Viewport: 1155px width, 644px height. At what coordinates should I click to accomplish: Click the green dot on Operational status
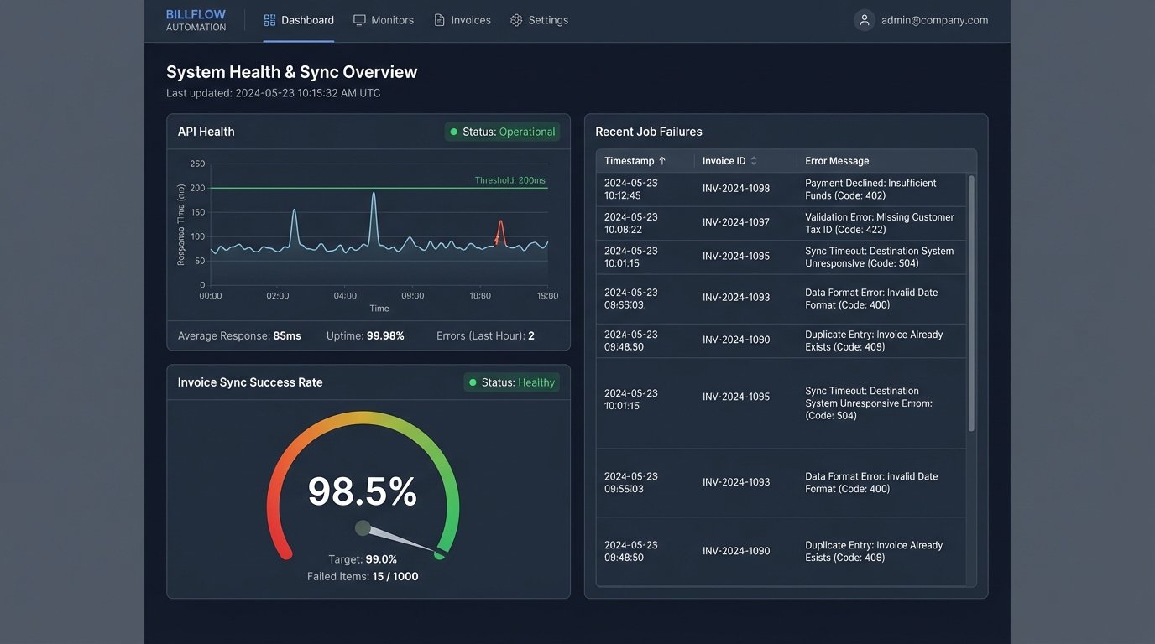pos(454,132)
